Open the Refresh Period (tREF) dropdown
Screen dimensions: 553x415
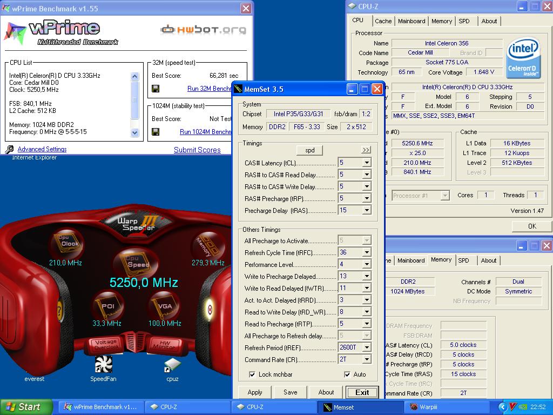[x=367, y=347]
